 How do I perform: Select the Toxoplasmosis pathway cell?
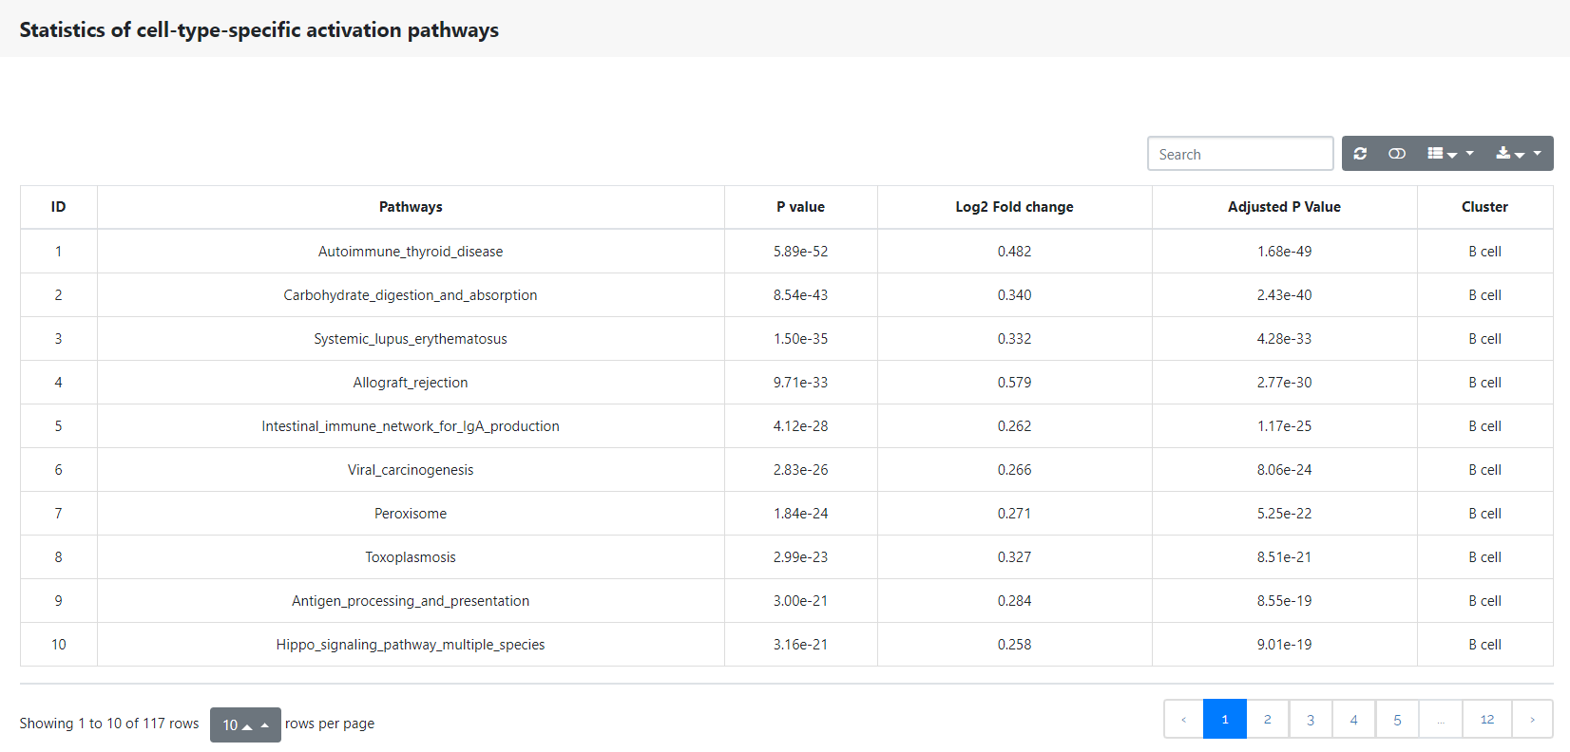(x=411, y=557)
